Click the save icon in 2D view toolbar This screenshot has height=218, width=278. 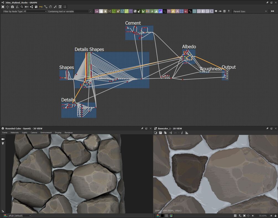point(160,133)
